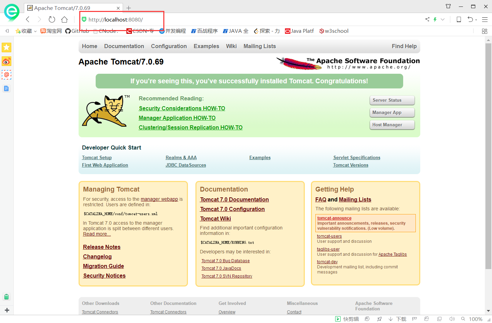Open a new tab with the plus button
The height and width of the screenshot is (323, 492).
[128, 8]
